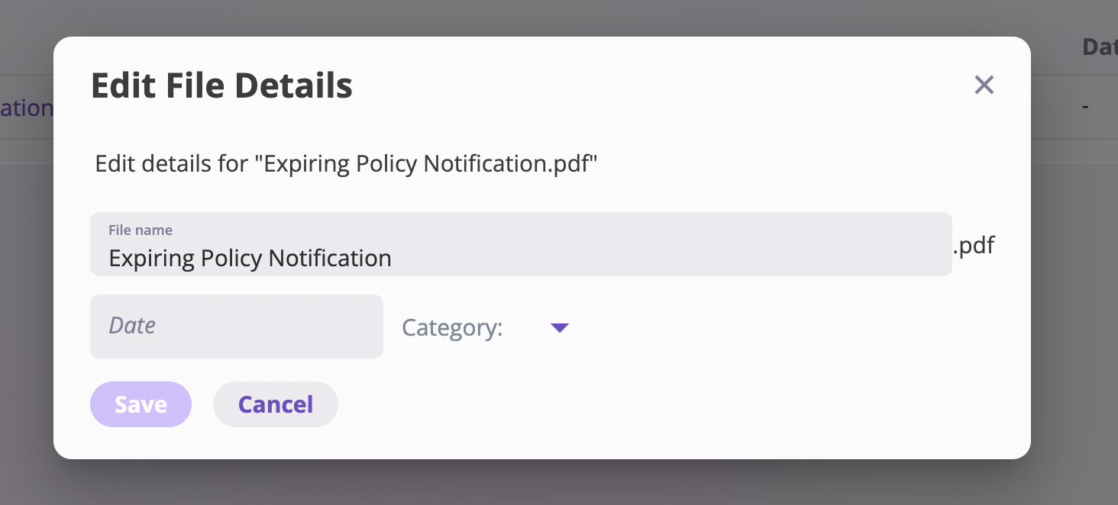Open the partially hidden file link behind dialog
The width and height of the screenshot is (1118, 505).
[x=27, y=108]
